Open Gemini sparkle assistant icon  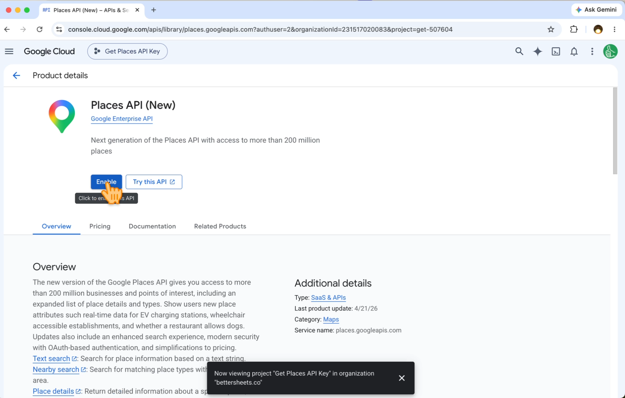(x=537, y=51)
